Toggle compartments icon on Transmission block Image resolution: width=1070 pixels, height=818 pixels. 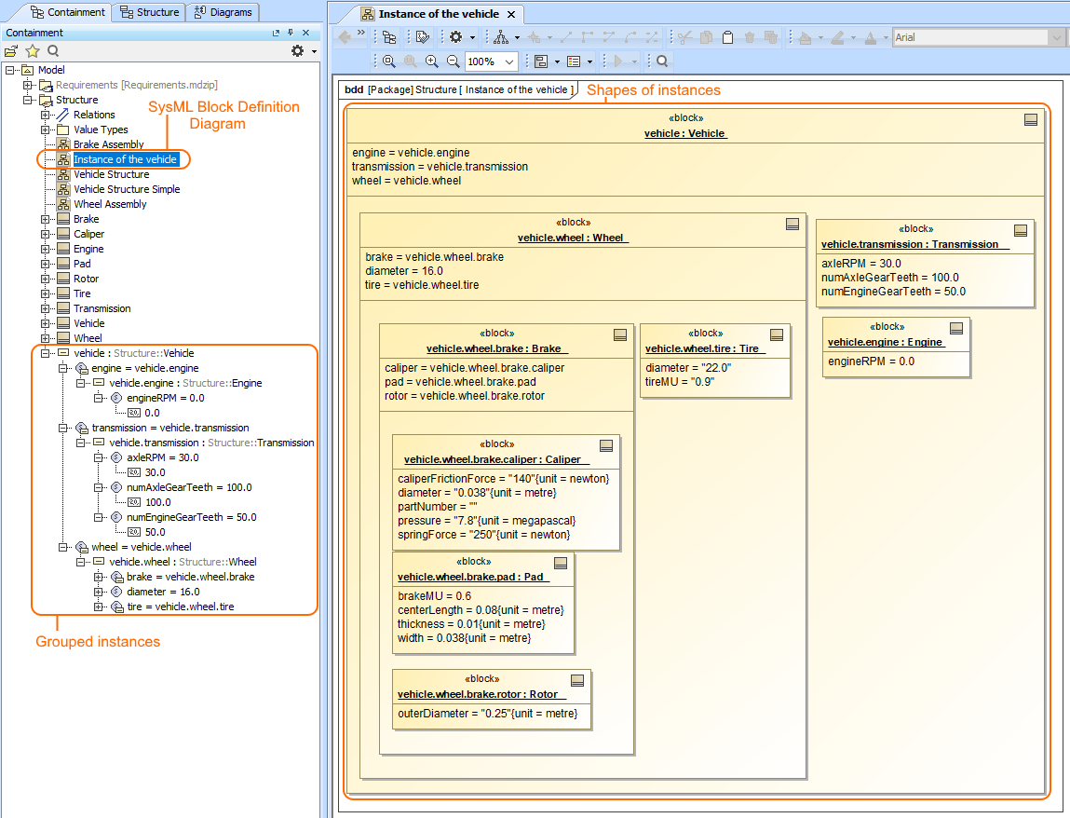[1020, 230]
